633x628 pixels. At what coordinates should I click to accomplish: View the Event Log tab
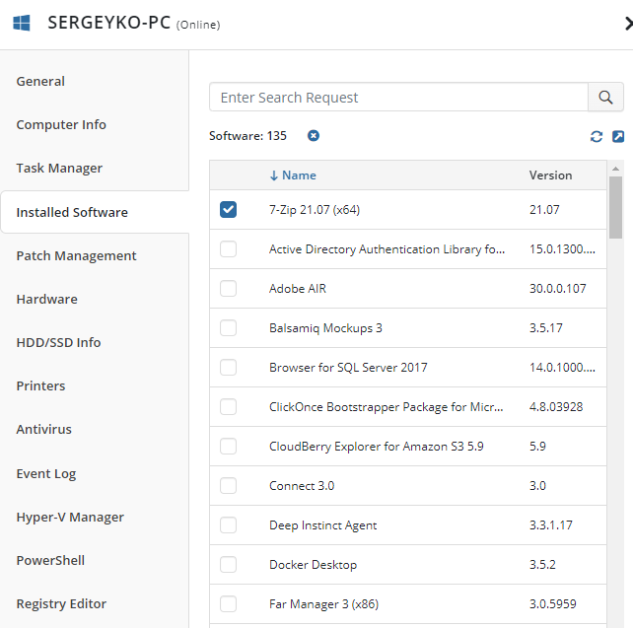pyautogui.click(x=46, y=474)
